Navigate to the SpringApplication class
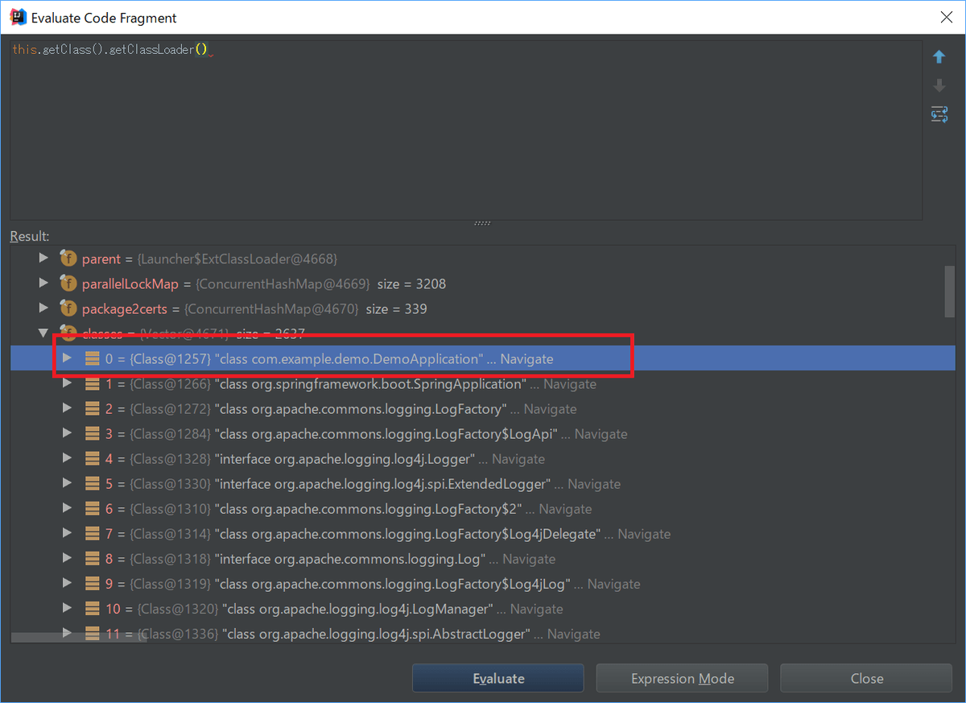 coord(571,384)
